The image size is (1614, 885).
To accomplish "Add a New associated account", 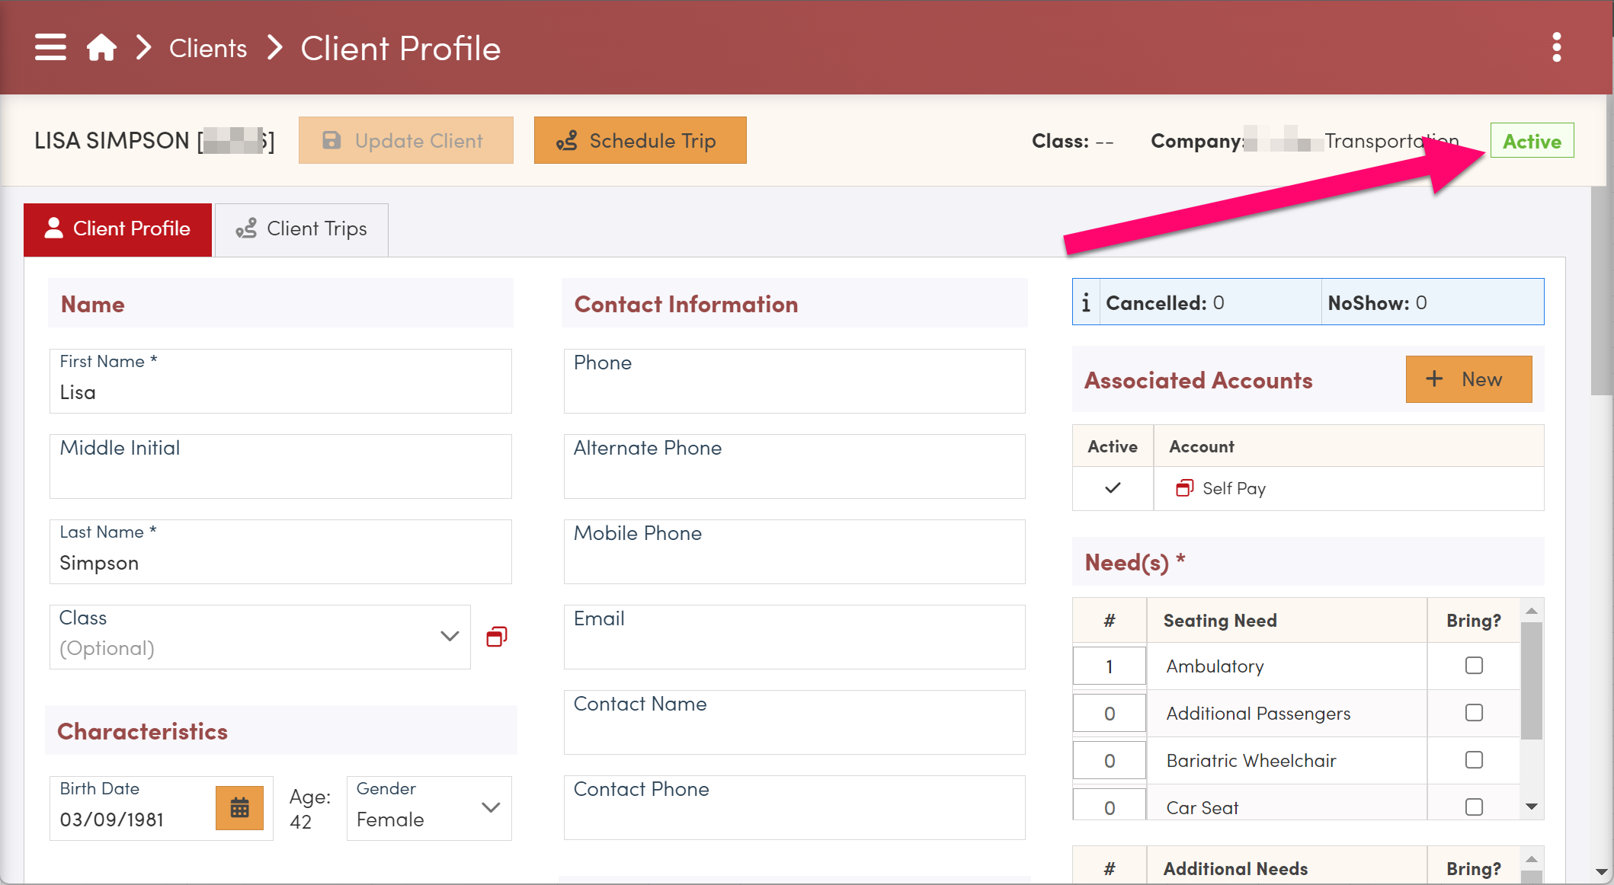I will pos(1468,379).
